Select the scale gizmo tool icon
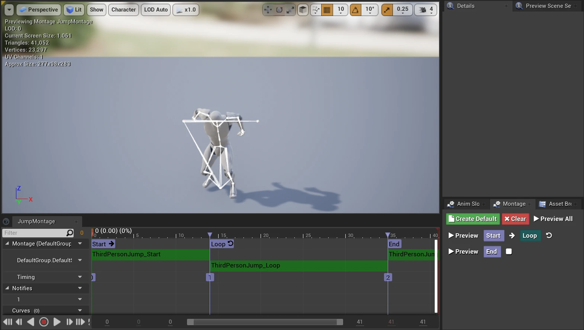Image resolution: width=584 pixels, height=330 pixels. click(x=290, y=10)
